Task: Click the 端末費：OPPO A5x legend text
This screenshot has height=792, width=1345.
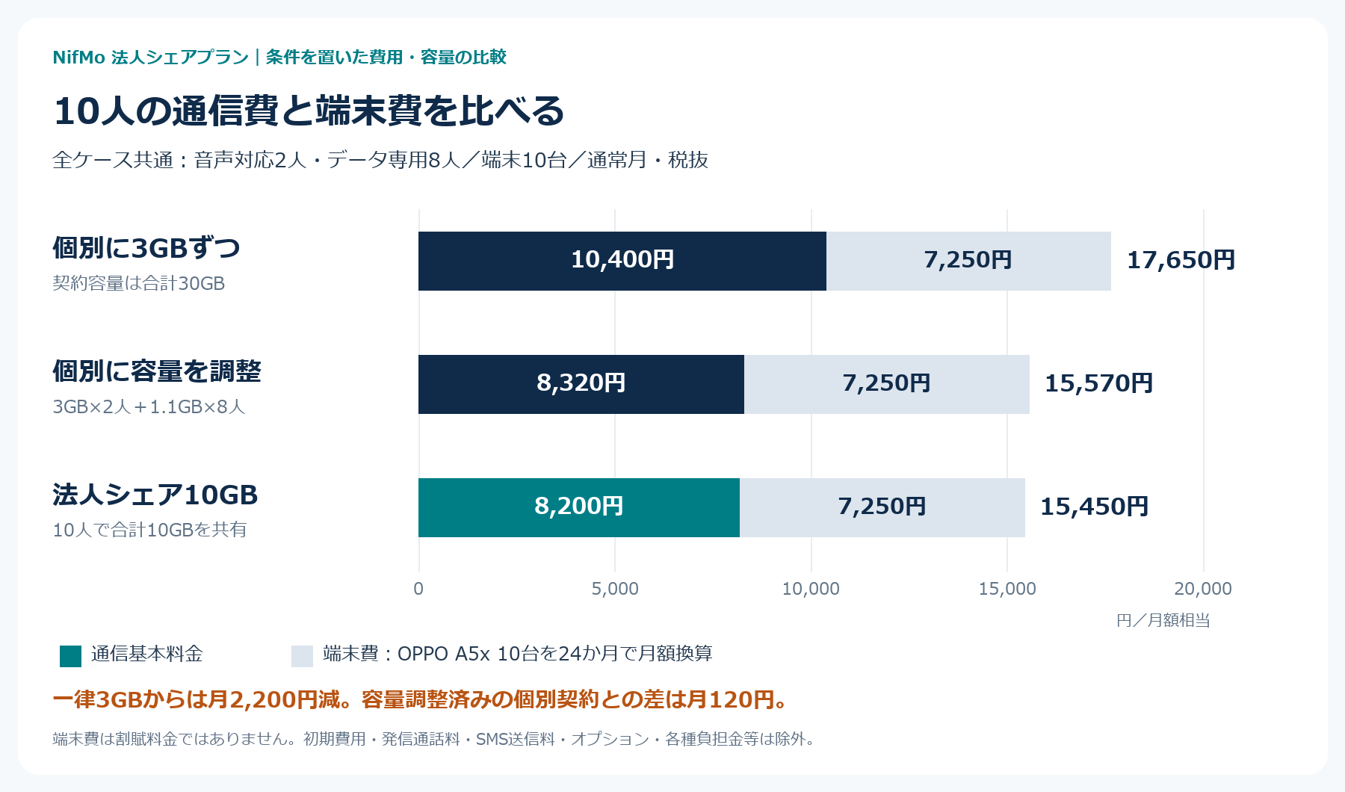Action: [x=518, y=654]
